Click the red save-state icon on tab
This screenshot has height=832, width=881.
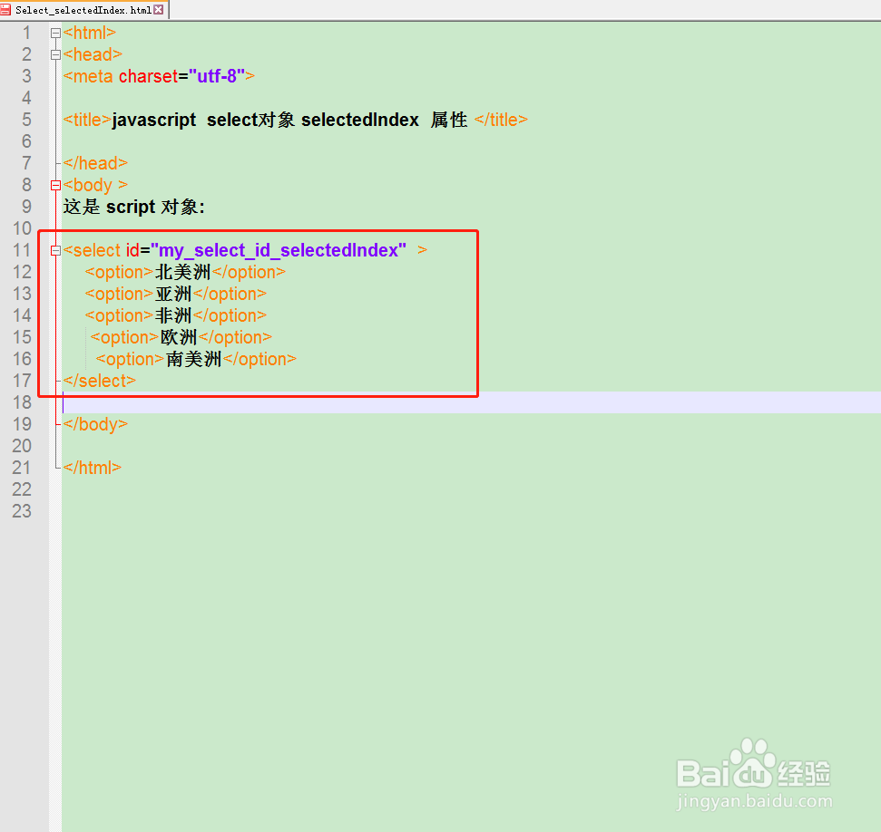[5, 10]
